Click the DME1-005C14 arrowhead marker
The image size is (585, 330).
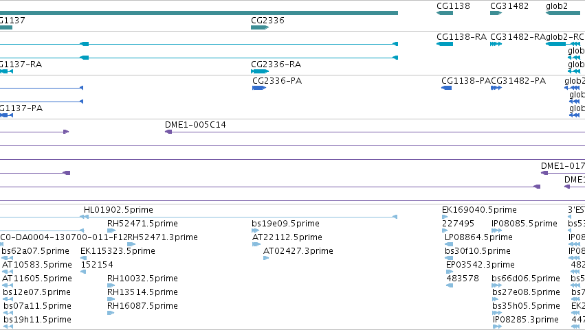[x=168, y=132]
